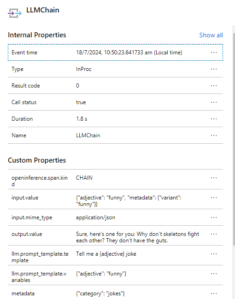Click the LLMChain panel title
The height and width of the screenshot is (299, 235).
(x=43, y=10)
